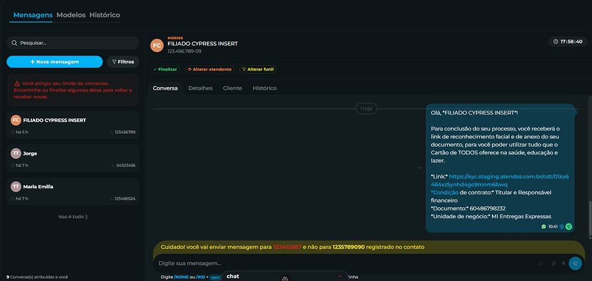Send message with paper plane button
The height and width of the screenshot is (281, 592).
(575, 263)
